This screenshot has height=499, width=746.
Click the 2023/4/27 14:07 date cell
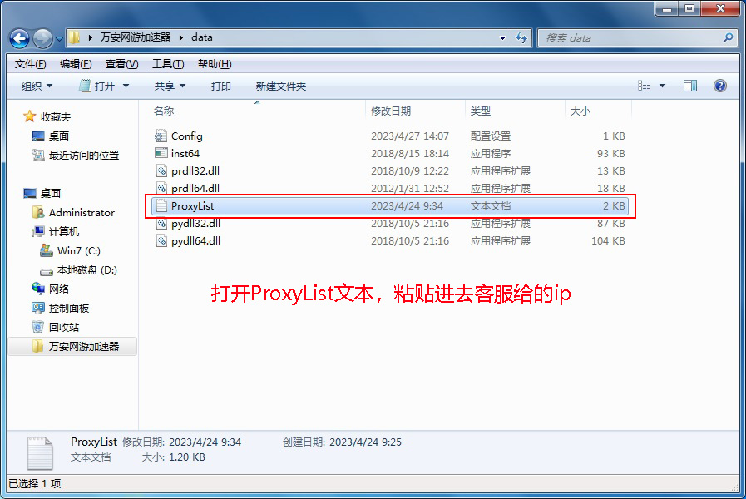(x=410, y=136)
